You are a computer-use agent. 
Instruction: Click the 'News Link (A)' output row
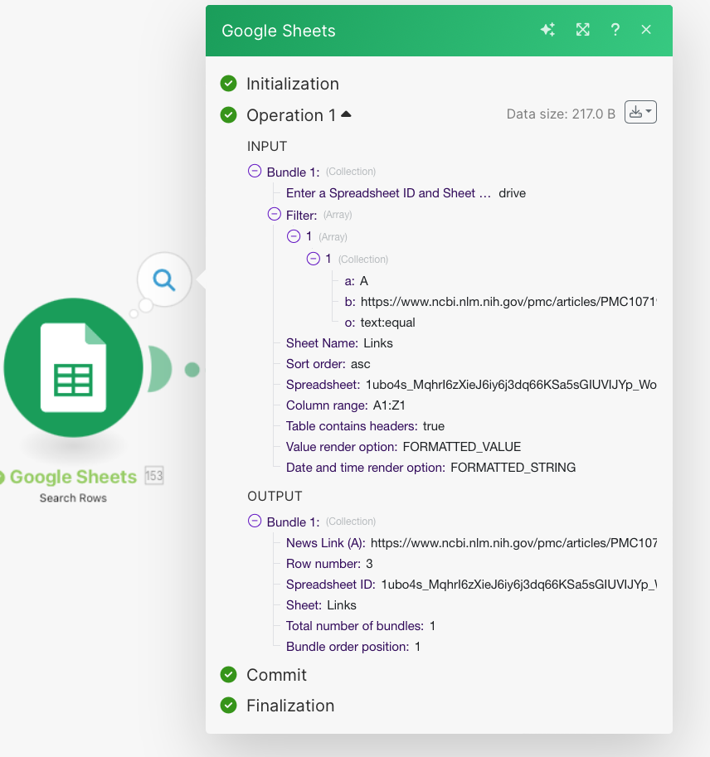pos(471,542)
